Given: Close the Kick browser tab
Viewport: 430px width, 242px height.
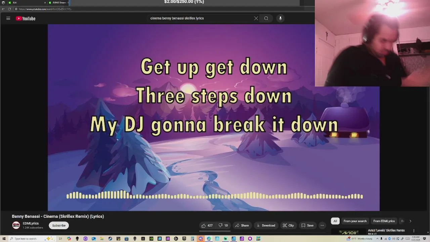Looking at the screenshot, I should click(45, 2).
